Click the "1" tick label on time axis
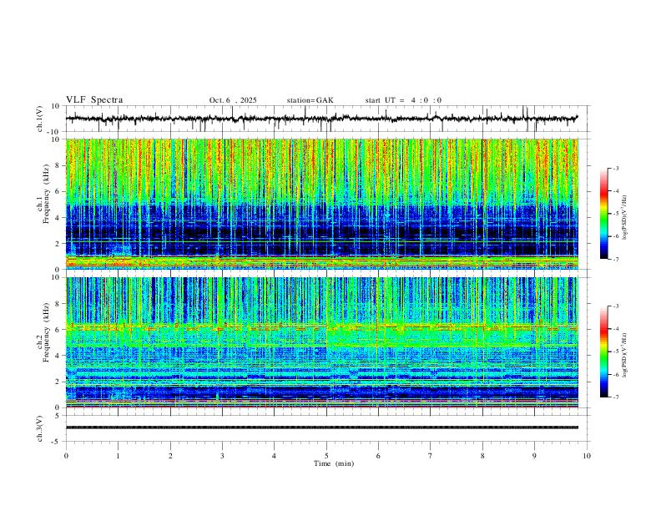661x511 pixels. pos(118,456)
